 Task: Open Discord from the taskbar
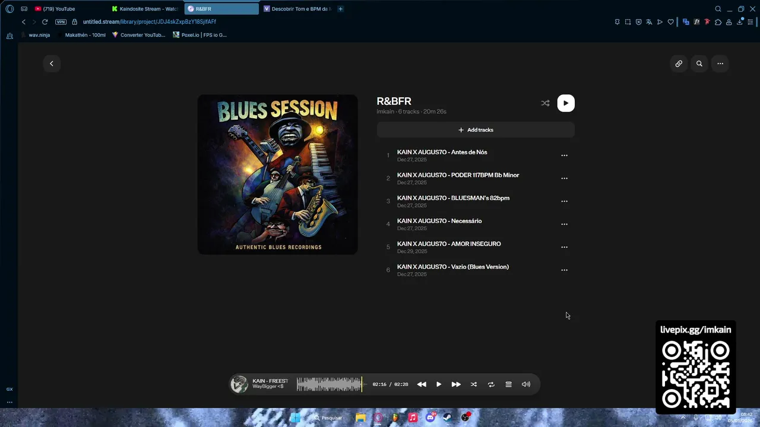430,418
